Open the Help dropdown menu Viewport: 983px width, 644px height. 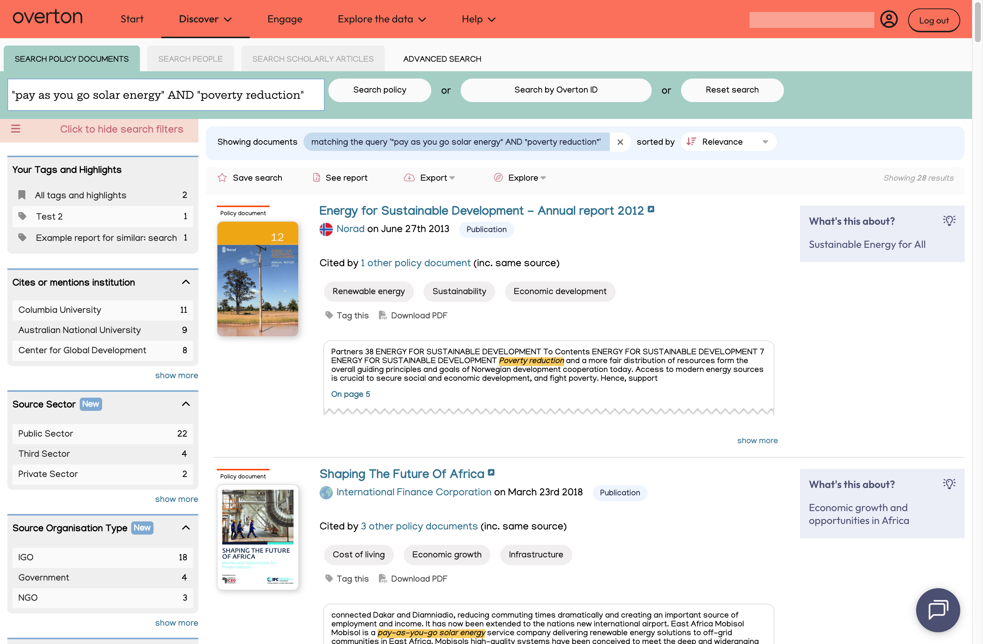tap(478, 19)
